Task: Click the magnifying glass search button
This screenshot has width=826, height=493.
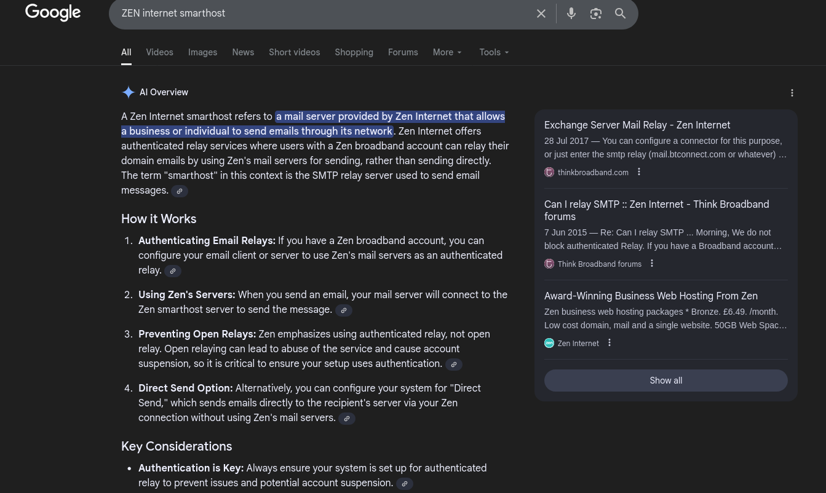Action: point(620,14)
